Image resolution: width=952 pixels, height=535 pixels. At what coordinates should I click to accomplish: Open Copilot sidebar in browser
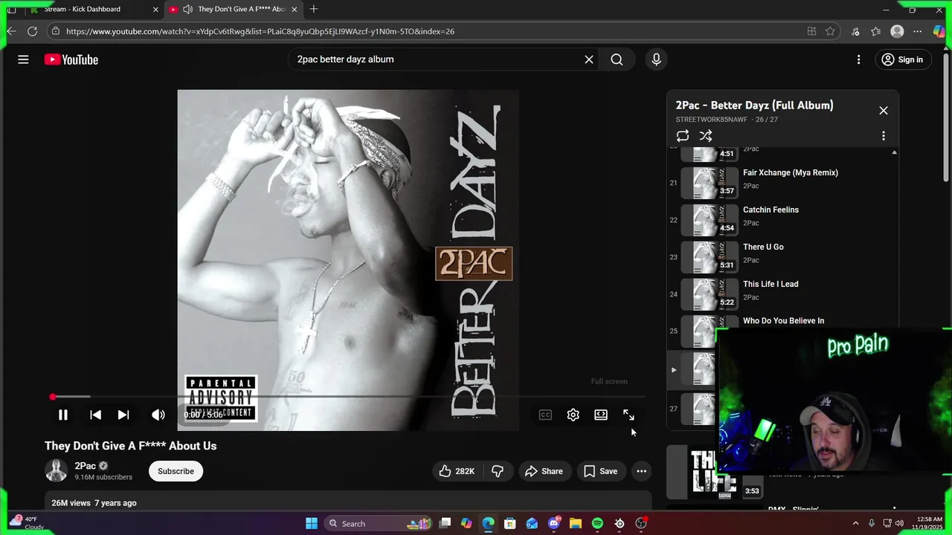tap(939, 31)
